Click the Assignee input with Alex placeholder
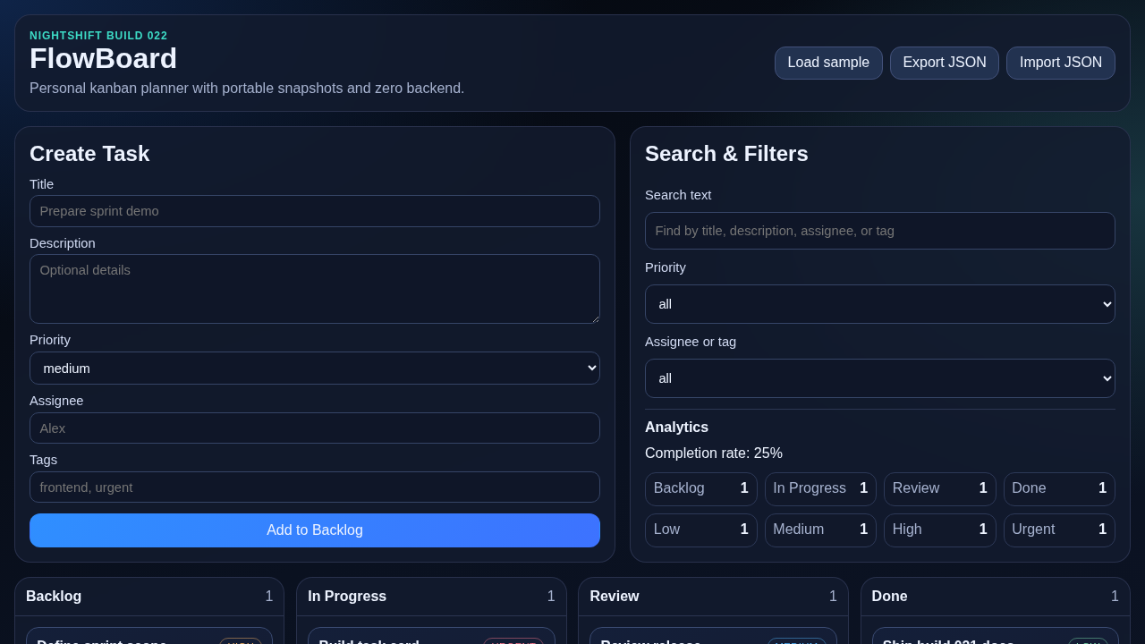1145x644 pixels. coord(314,428)
